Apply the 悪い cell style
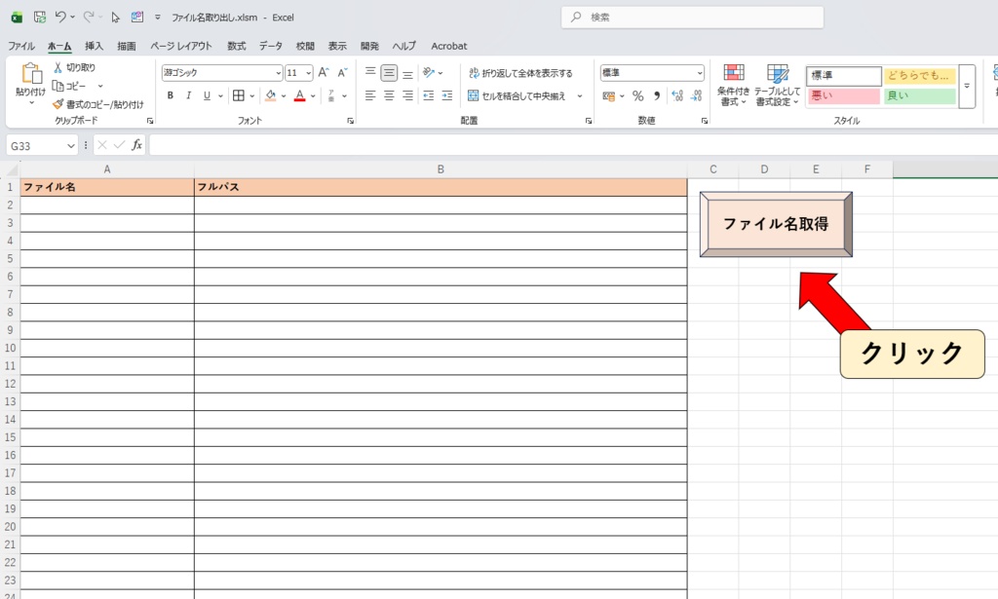 click(x=844, y=96)
